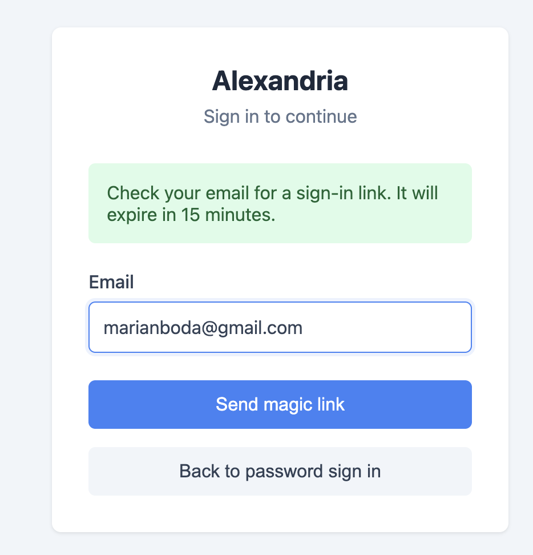This screenshot has height=555, width=533.
Task: Return to password sign-in mode
Action: [280, 471]
